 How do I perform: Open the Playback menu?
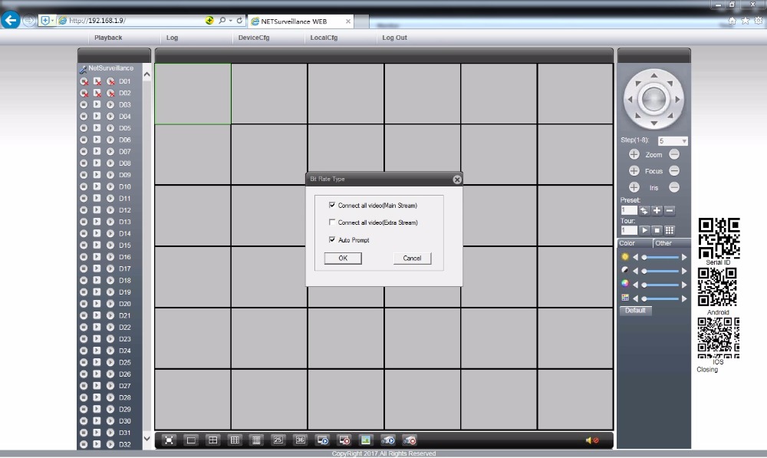(108, 38)
